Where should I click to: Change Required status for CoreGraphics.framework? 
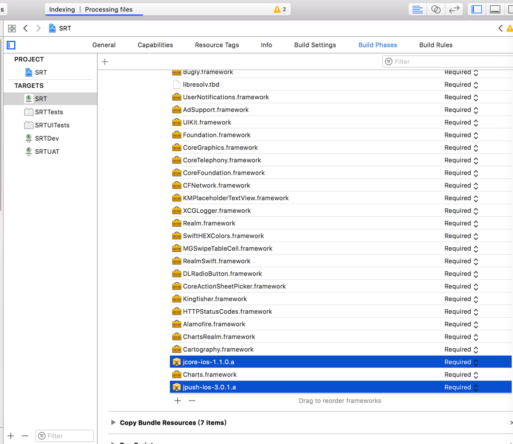click(461, 148)
